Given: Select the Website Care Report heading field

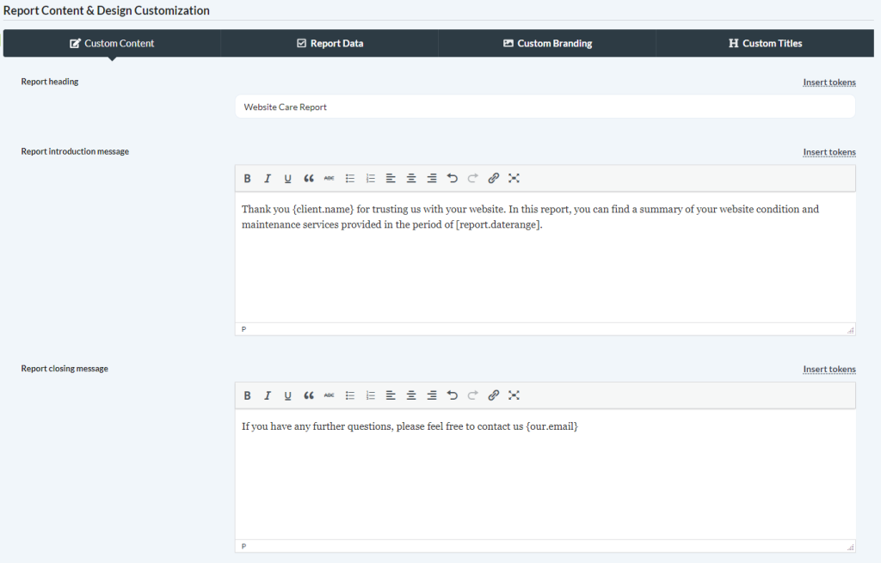Looking at the screenshot, I should click(545, 106).
